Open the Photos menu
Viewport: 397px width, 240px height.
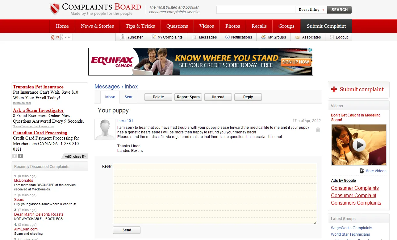pyautogui.click(x=233, y=26)
